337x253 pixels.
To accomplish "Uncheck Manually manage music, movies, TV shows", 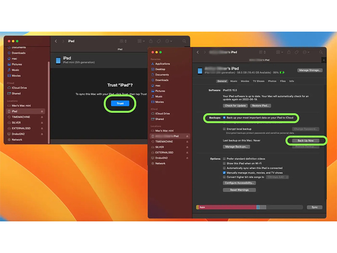I will tap(224, 173).
